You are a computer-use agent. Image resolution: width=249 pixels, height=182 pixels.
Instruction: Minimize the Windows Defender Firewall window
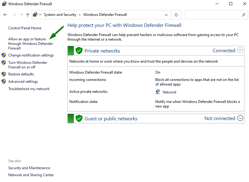pos(217,4)
